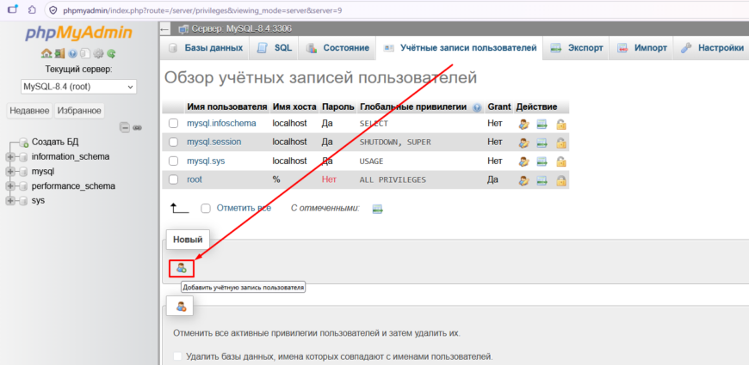Image resolution: width=749 pixels, height=365 pixels.
Task: Open phpMyAdmin documentation help icon
Action: coord(72,54)
